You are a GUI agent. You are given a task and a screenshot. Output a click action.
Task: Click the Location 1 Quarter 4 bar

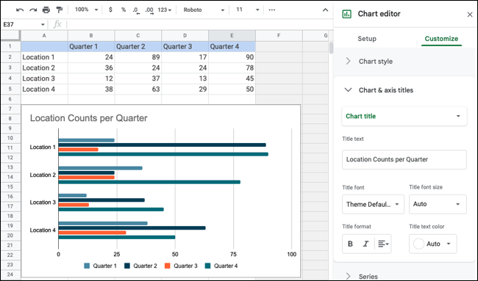(x=163, y=154)
